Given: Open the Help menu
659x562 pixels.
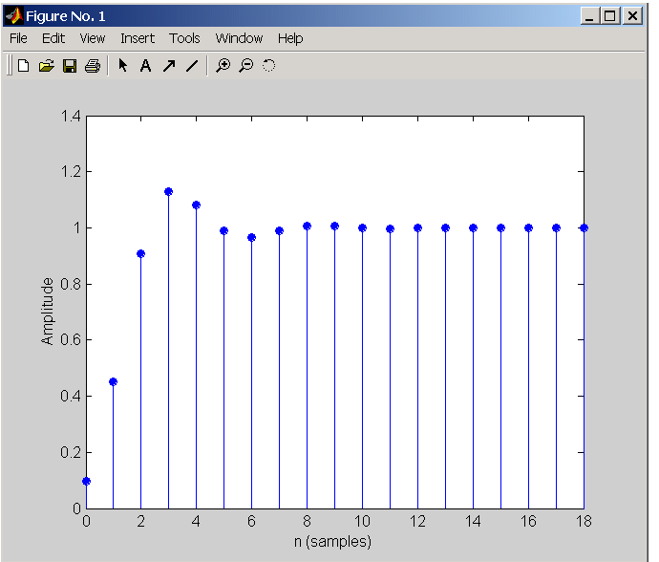Looking at the screenshot, I should click(x=290, y=38).
